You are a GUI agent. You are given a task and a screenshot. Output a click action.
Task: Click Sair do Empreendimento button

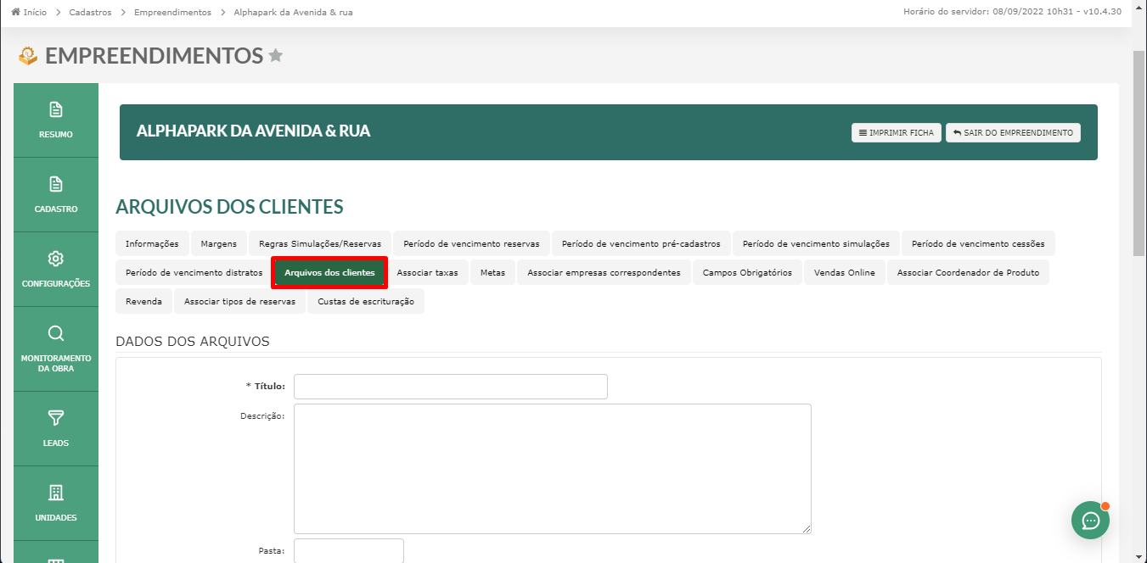click(x=1013, y=132)
